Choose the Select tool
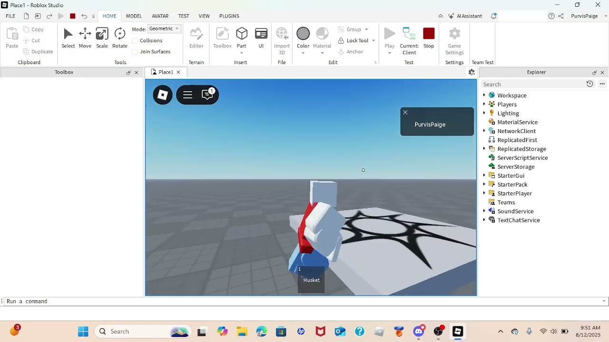The image size is (609, 342). [x=68, y=38]
